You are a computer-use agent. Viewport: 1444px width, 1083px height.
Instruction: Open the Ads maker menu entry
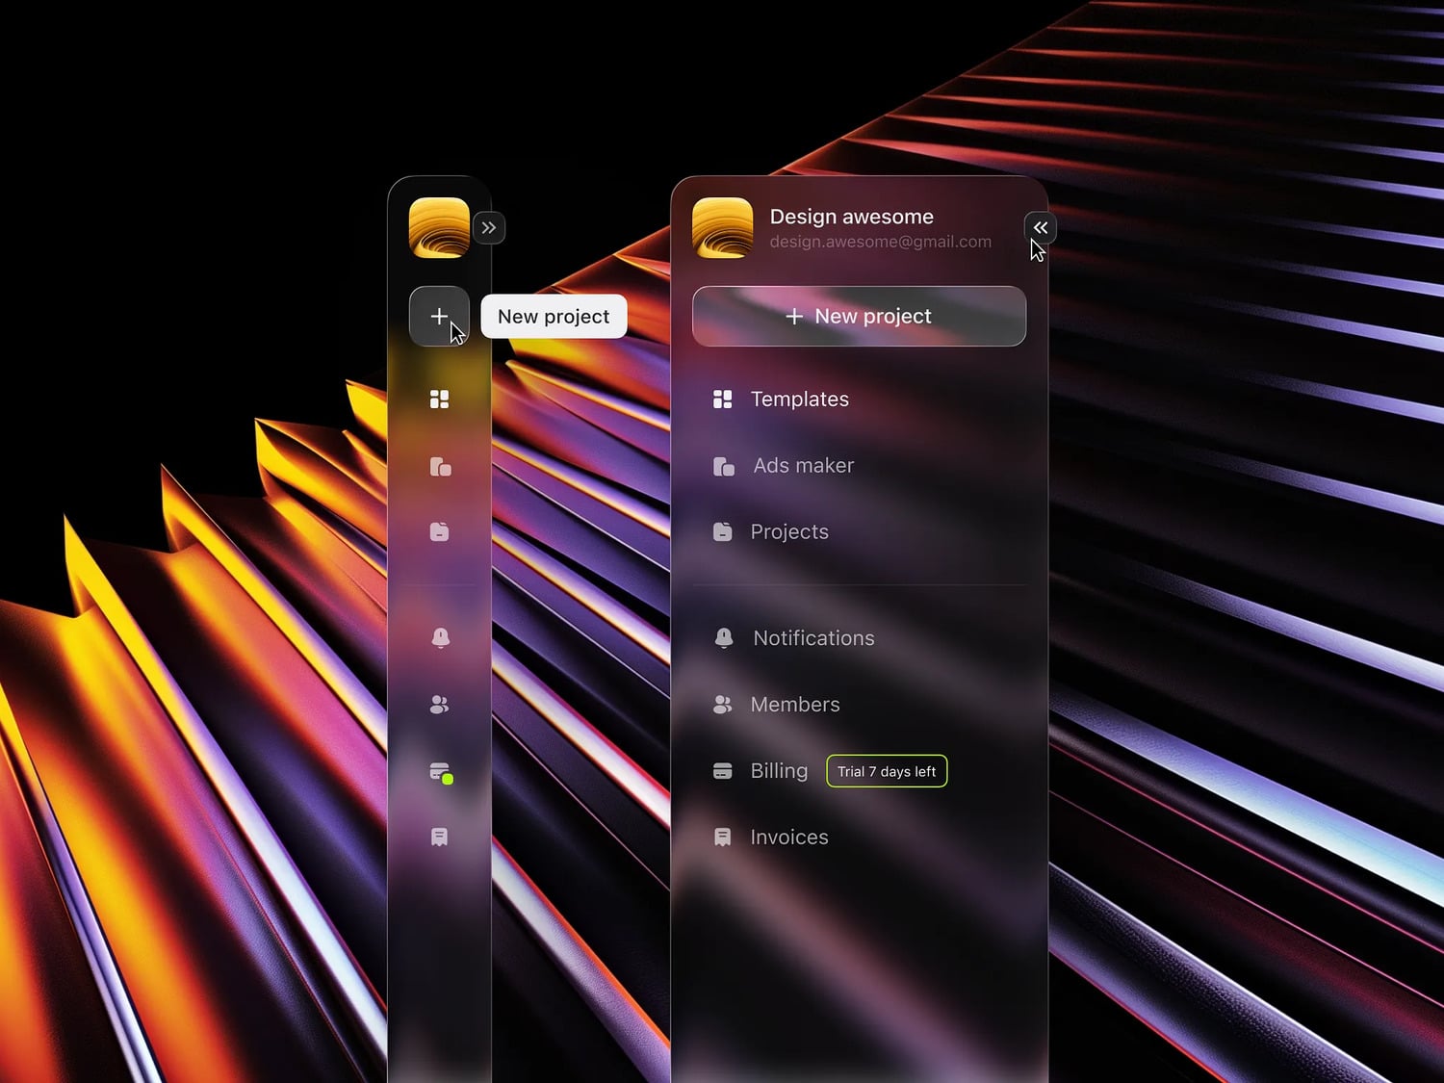[803, 465]
